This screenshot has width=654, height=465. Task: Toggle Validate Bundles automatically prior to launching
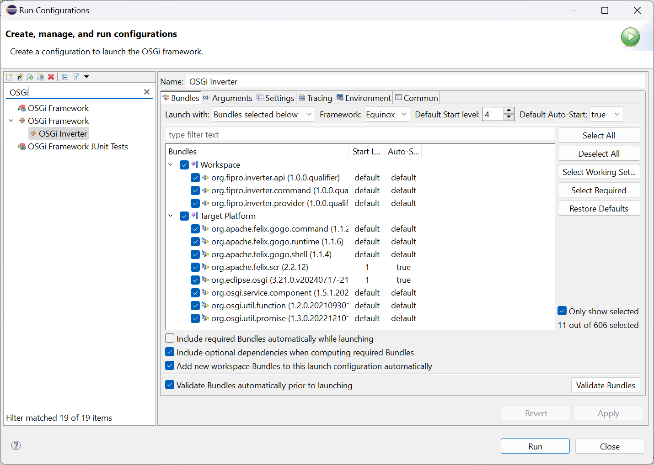coord(170,385)
